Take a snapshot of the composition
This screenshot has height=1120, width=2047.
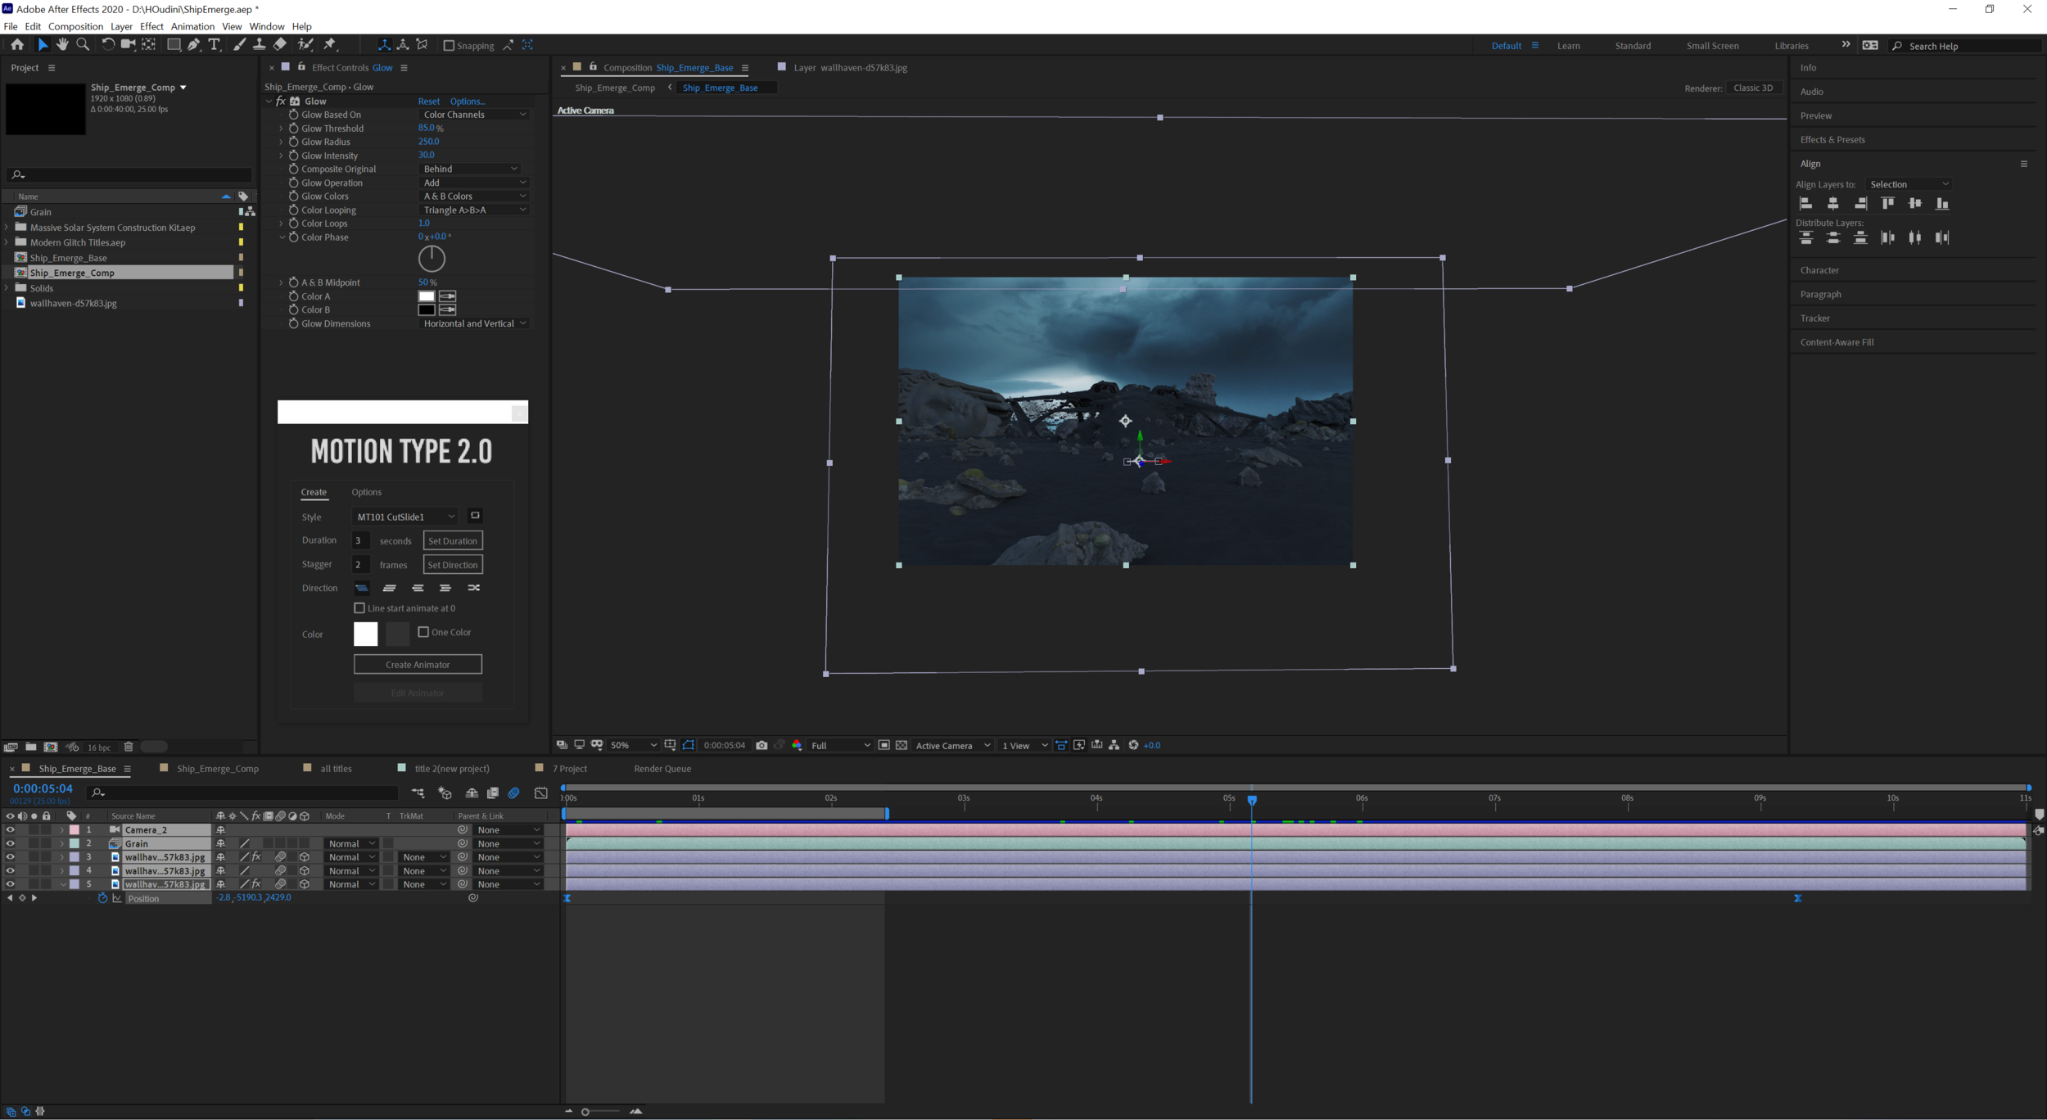(761, 745)
